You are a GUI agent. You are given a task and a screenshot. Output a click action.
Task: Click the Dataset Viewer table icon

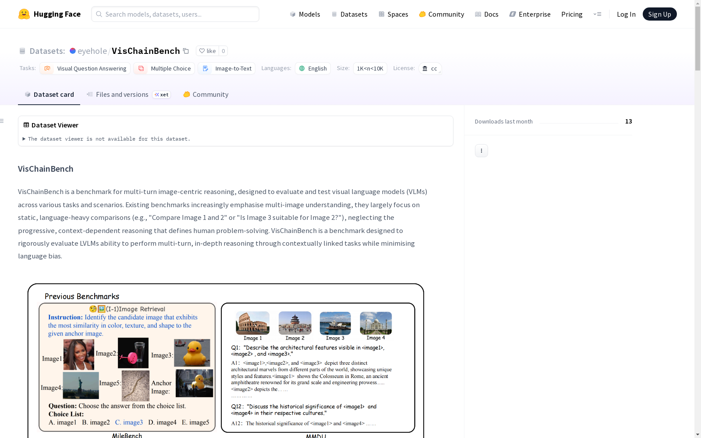(26, 125)
